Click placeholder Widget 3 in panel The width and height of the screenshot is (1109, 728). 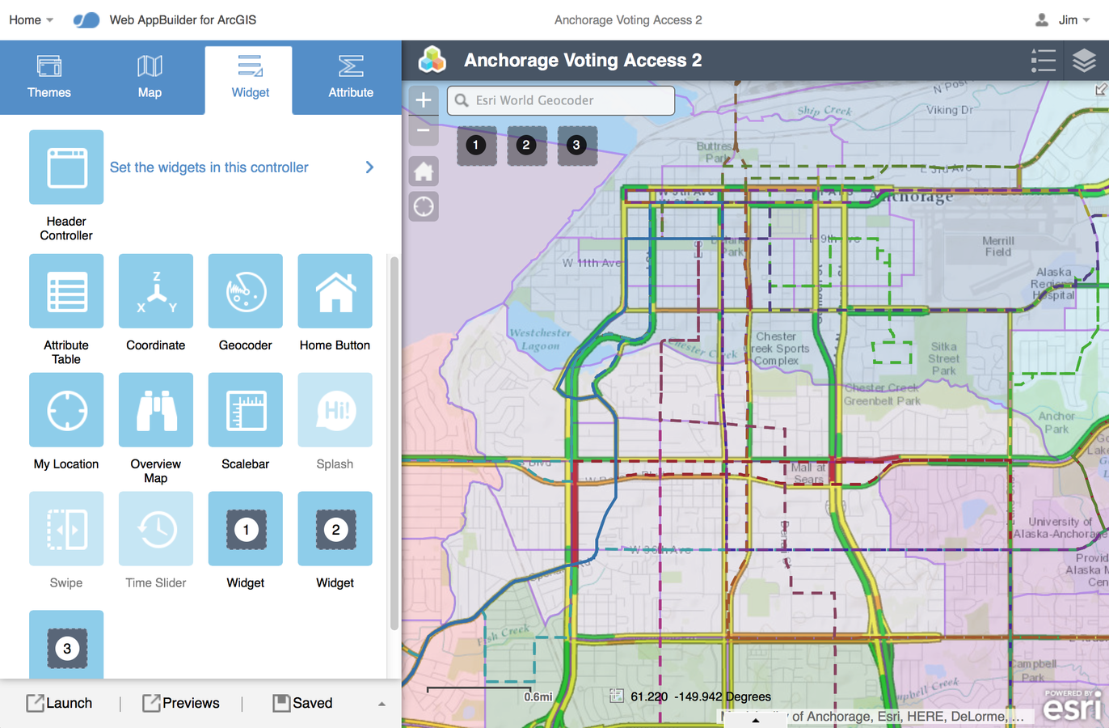tap(66, 645)
